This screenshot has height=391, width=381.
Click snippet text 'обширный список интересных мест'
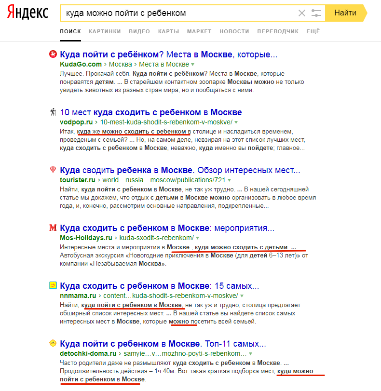pos(112,313)
